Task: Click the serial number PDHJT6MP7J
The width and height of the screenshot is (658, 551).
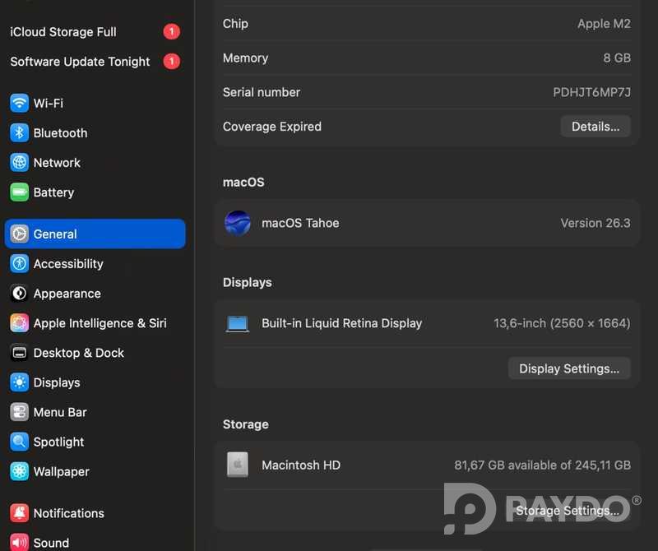Action: (x=591, y=92)
